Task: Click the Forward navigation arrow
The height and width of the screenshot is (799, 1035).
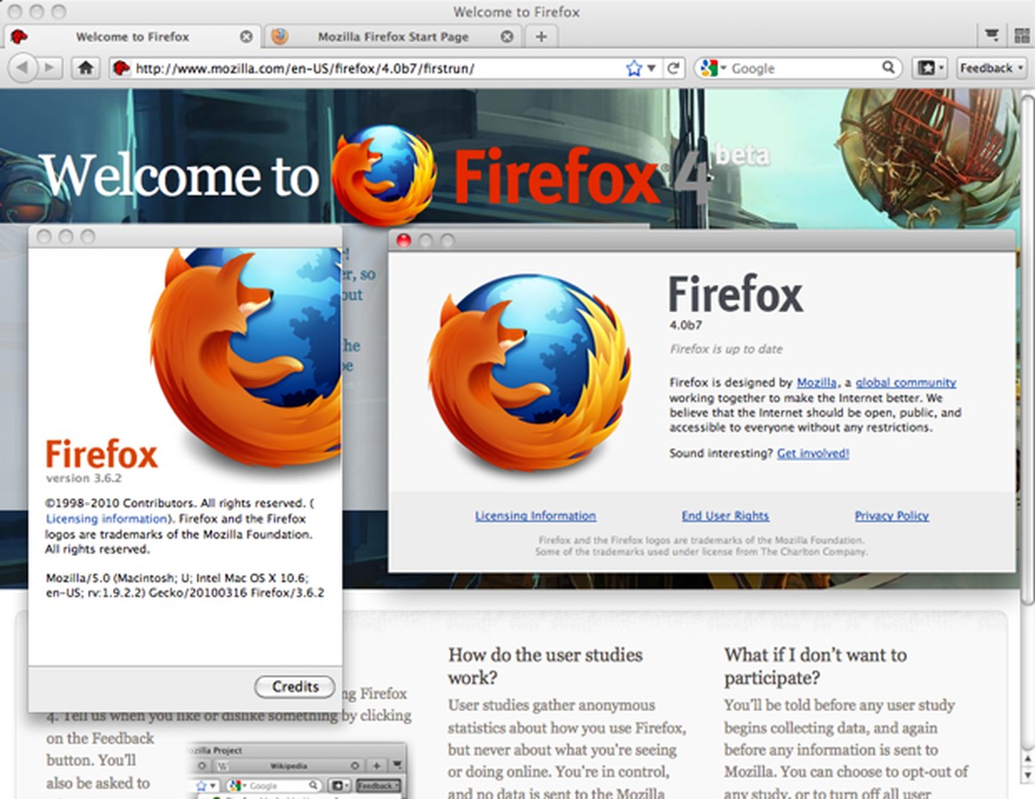Action: (50, 67)
